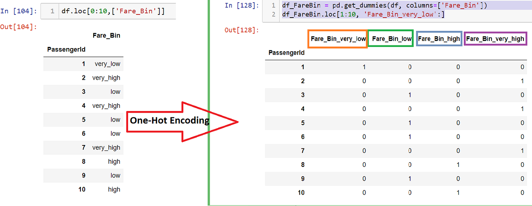
Task: Click Fare_Bin_high value 1 for passenger 8
Action: click(458, 165)
